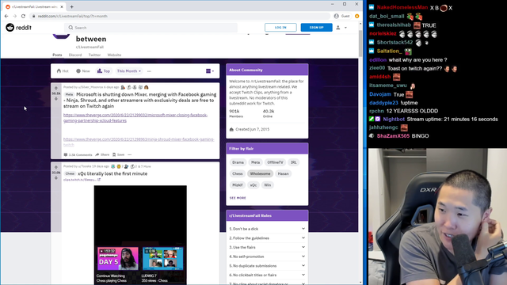Filter by Hasan flair
Screen dimensions: 507x285
(284, 174)
